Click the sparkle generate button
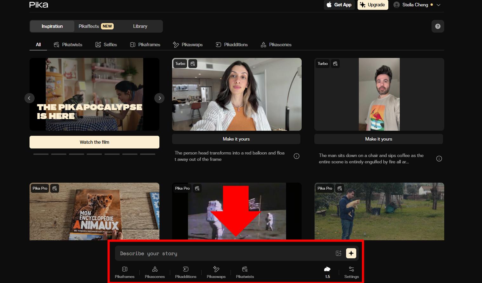The width and height of the screenshot is (482, 283). pyautogui.click(x=351, y=253)
